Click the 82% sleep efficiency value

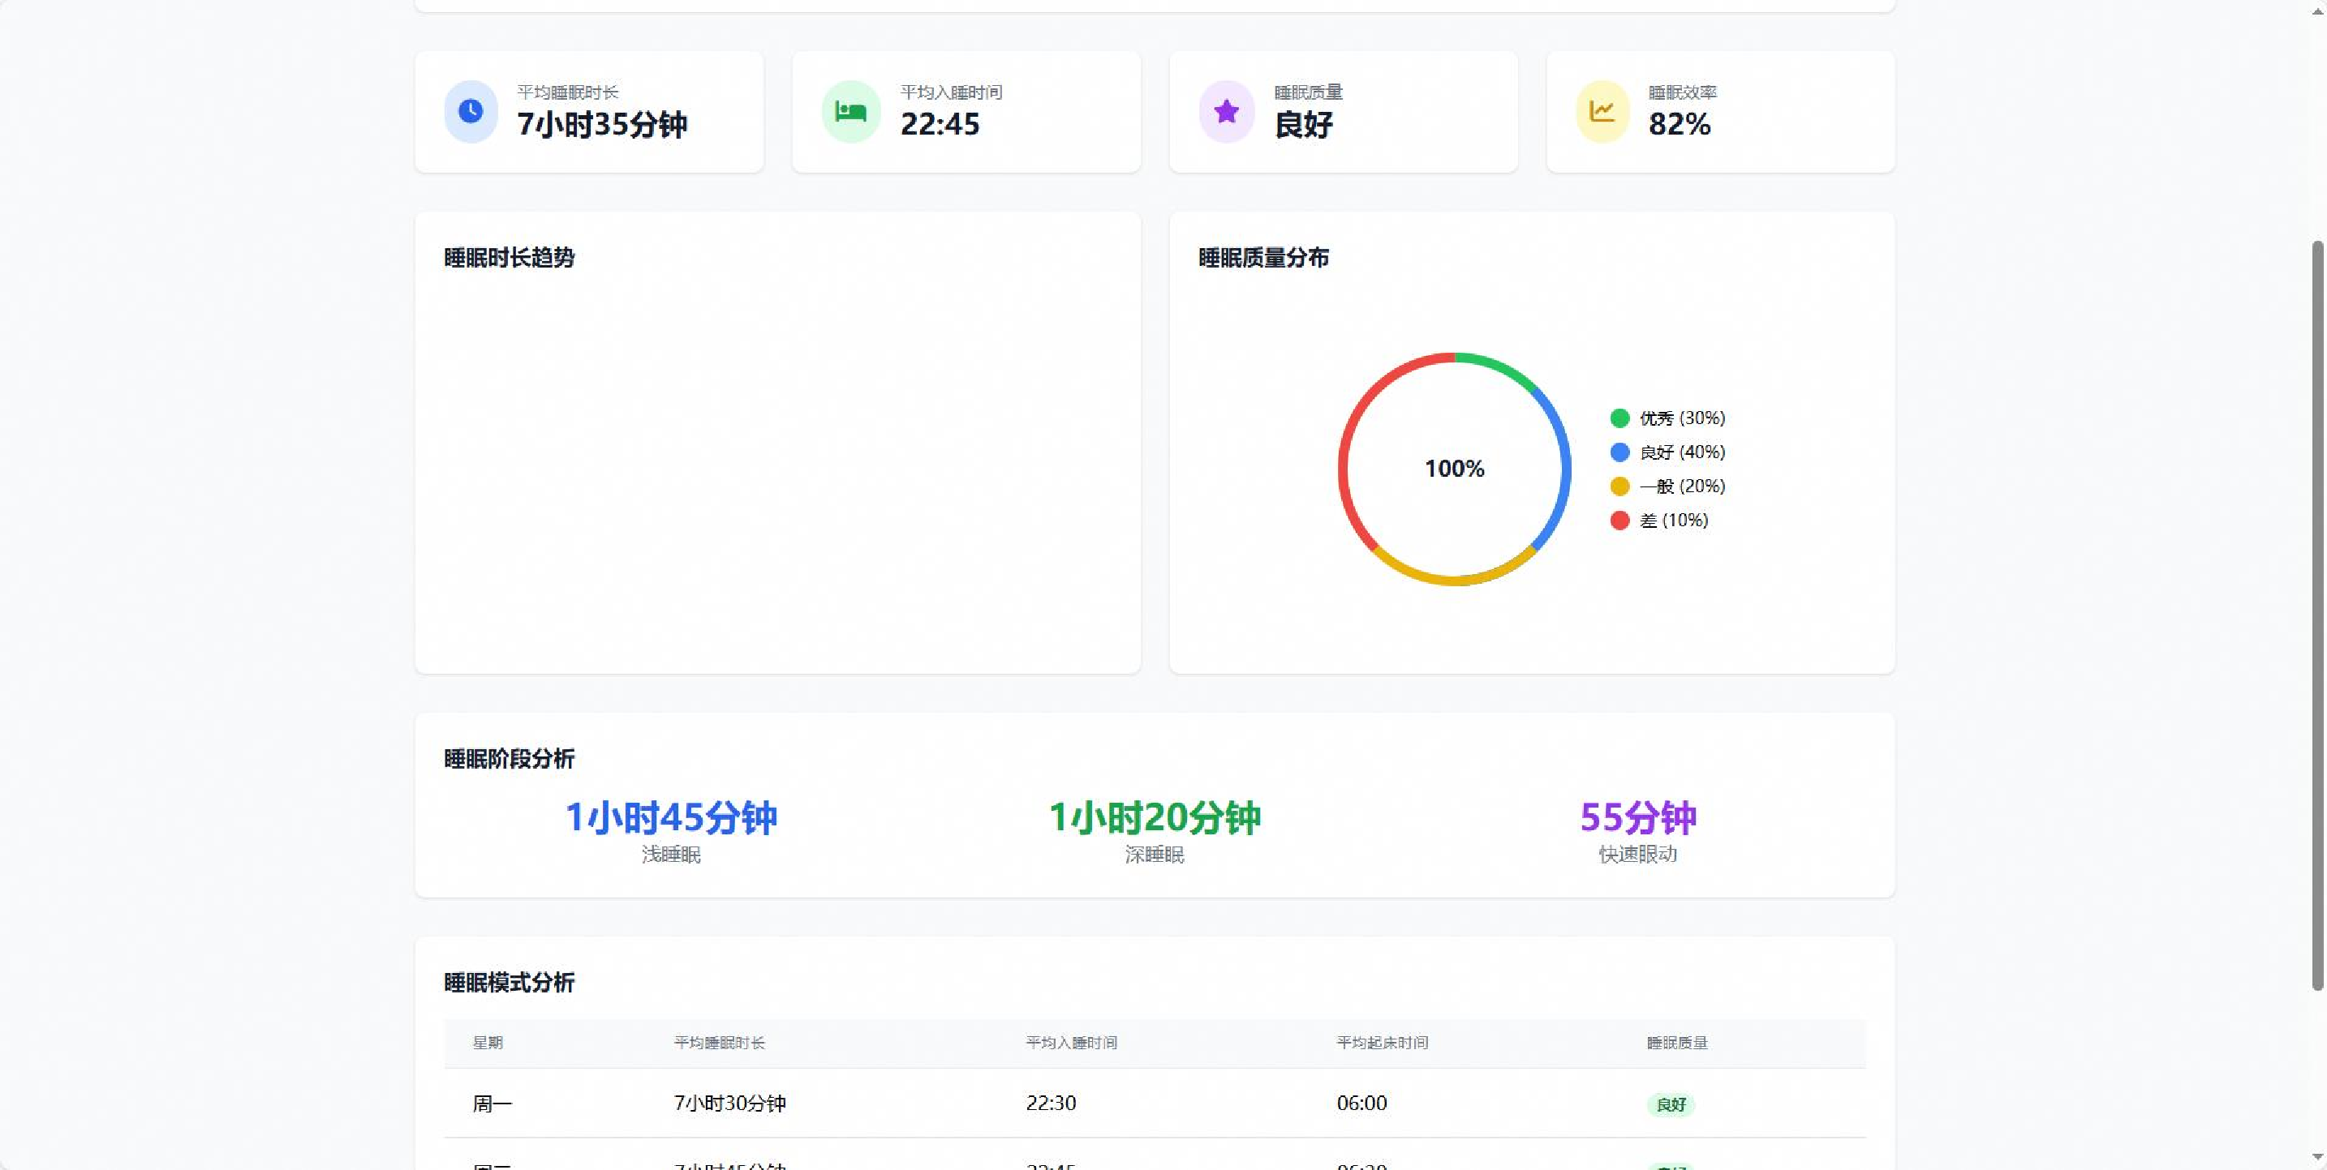point(1680,124)
